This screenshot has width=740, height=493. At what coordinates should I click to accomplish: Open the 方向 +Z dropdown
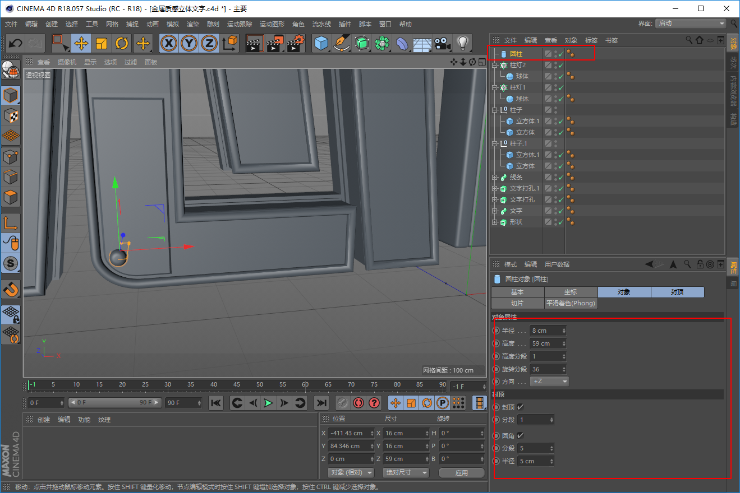(x=550, y=382)
